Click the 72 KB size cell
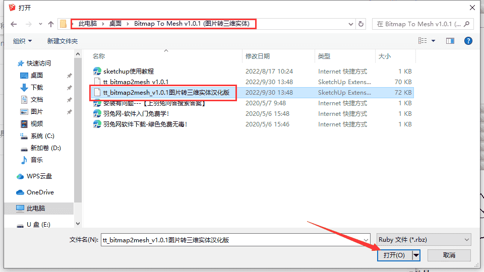 403,93
